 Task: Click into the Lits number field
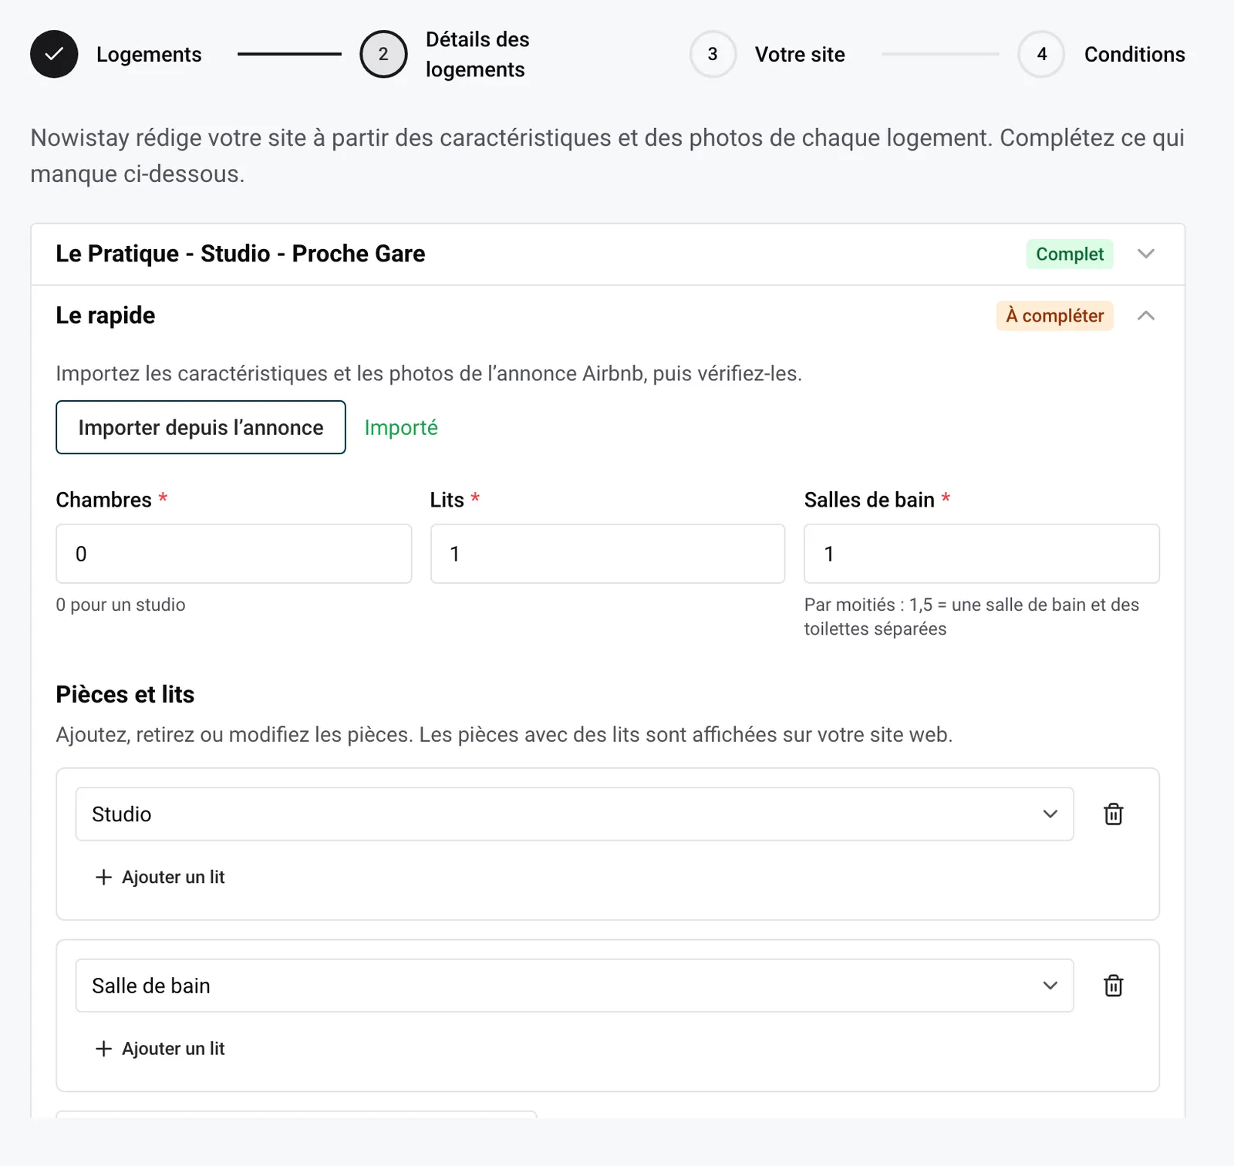[x=608, y=554]
